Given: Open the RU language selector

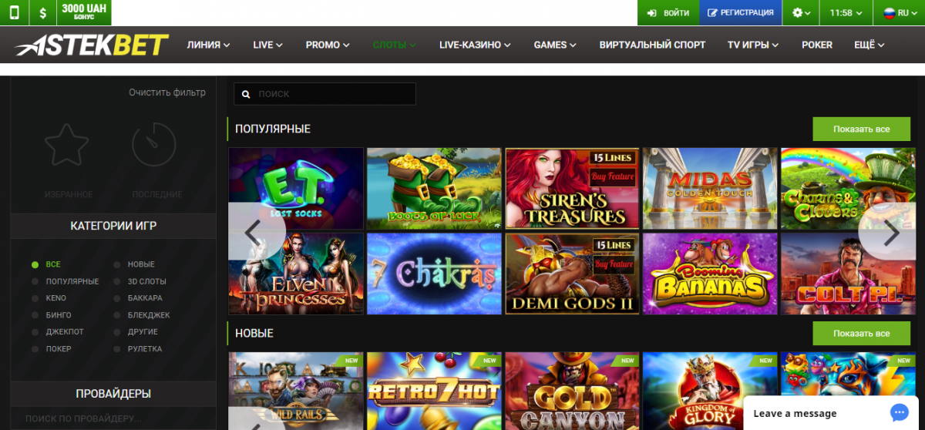Looking at the screenshot, I should pos(899,13).
